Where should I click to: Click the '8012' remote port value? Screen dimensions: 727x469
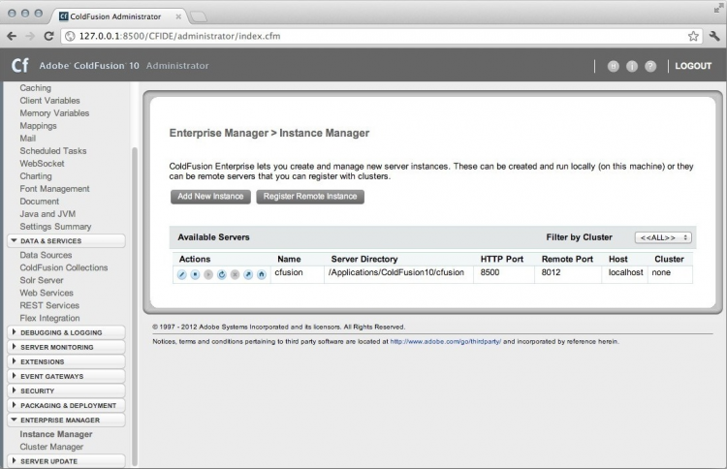pyautogui.click(x=551, y=272)
